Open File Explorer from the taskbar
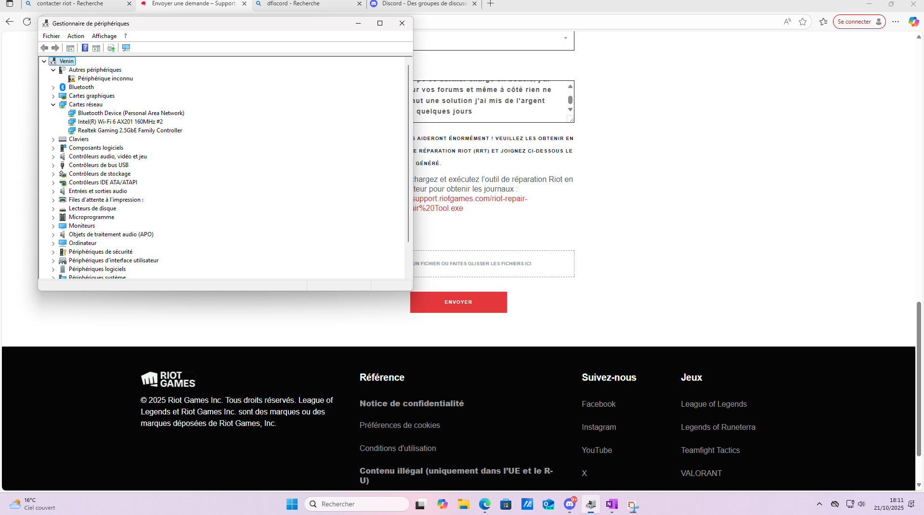This screenshot has height=515, width=924. click(x=463, y=504)
